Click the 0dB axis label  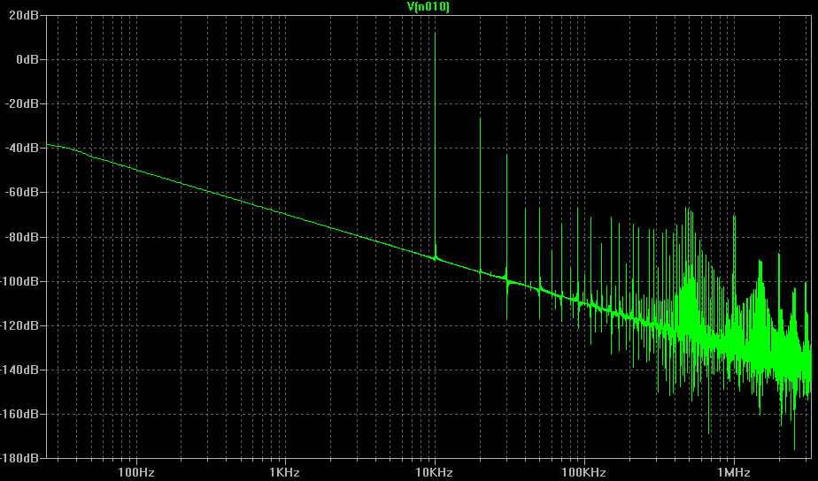[x=27, y=59]
